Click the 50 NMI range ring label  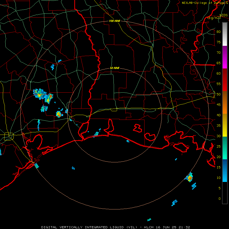tap(114, 68)
